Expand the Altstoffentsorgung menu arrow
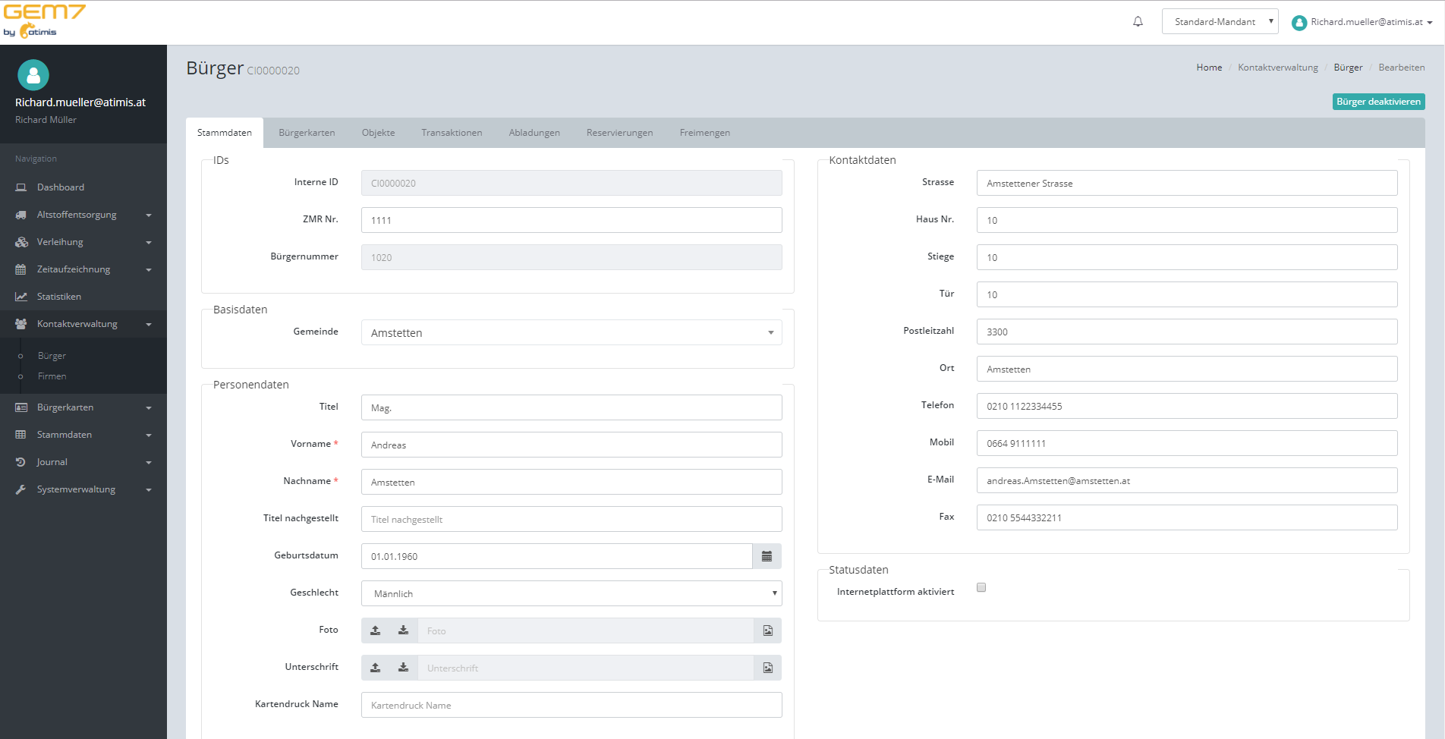Viewport: 1445px width, 739px height. (149, 215)
